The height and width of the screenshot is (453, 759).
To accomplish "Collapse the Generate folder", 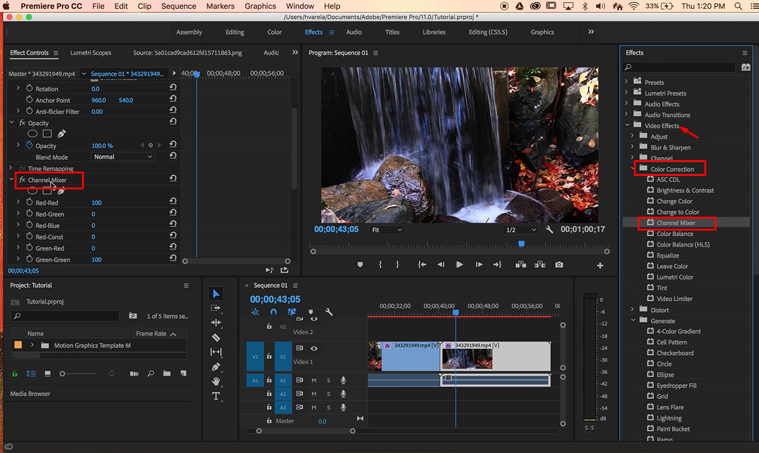I will click(633, 320).
